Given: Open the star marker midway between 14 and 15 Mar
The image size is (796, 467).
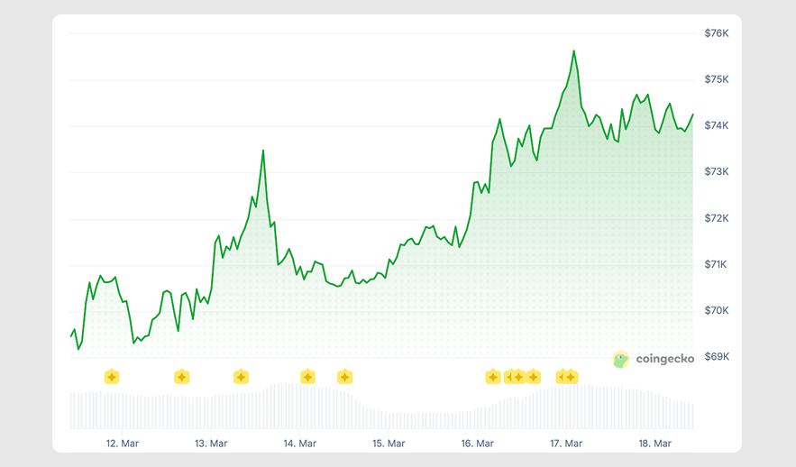Looking at the screenshot, I should tap(344, 377).
